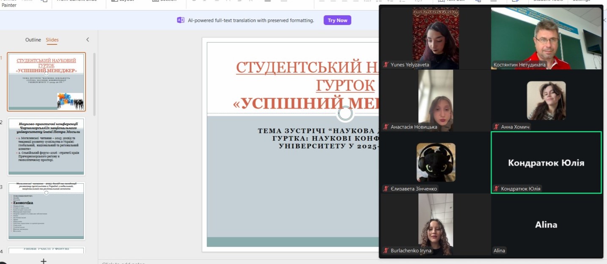Select Костянтин Нетудихата video tile
Image resolution: width=607 pixels, height=264 pixels.
(546, 38)
